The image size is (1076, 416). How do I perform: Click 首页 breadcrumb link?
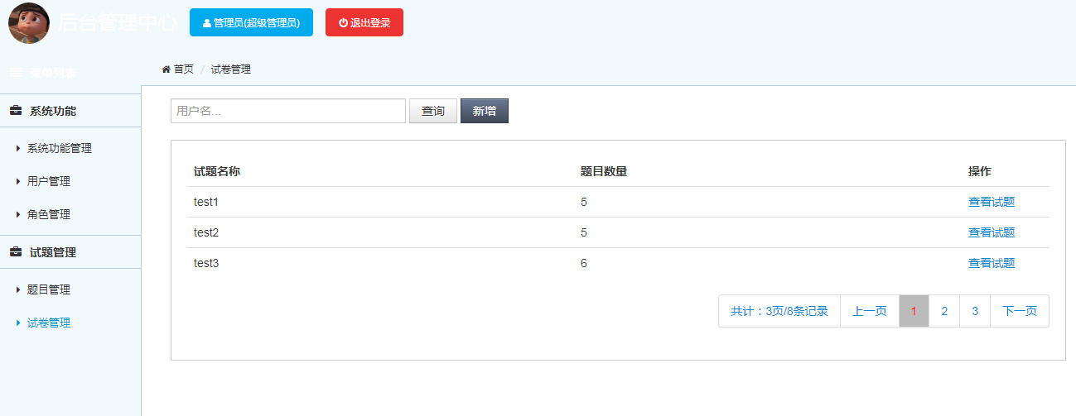pyautogui.click(x=184, y=69)
